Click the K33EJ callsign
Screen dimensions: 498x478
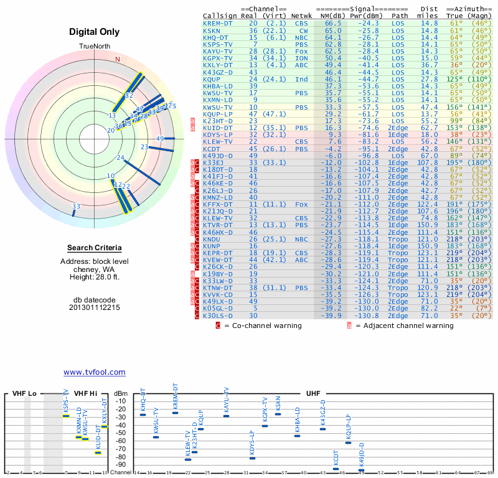click(x=213, y=162)
